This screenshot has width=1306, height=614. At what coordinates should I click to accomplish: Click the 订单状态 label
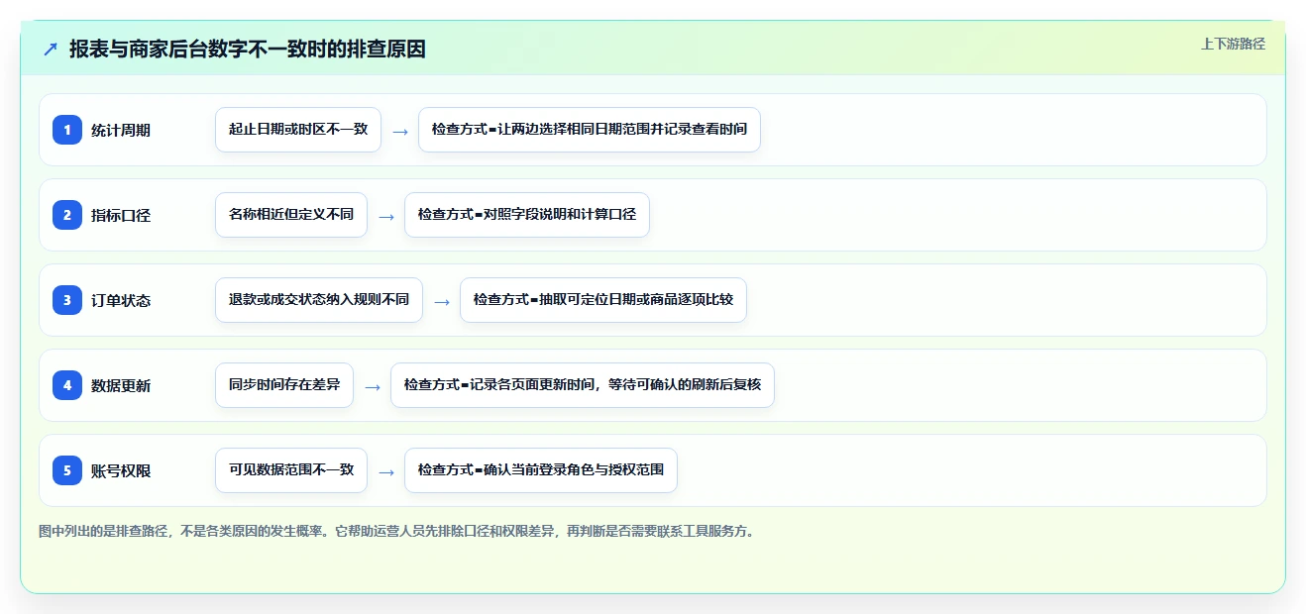tap(121, 300)
